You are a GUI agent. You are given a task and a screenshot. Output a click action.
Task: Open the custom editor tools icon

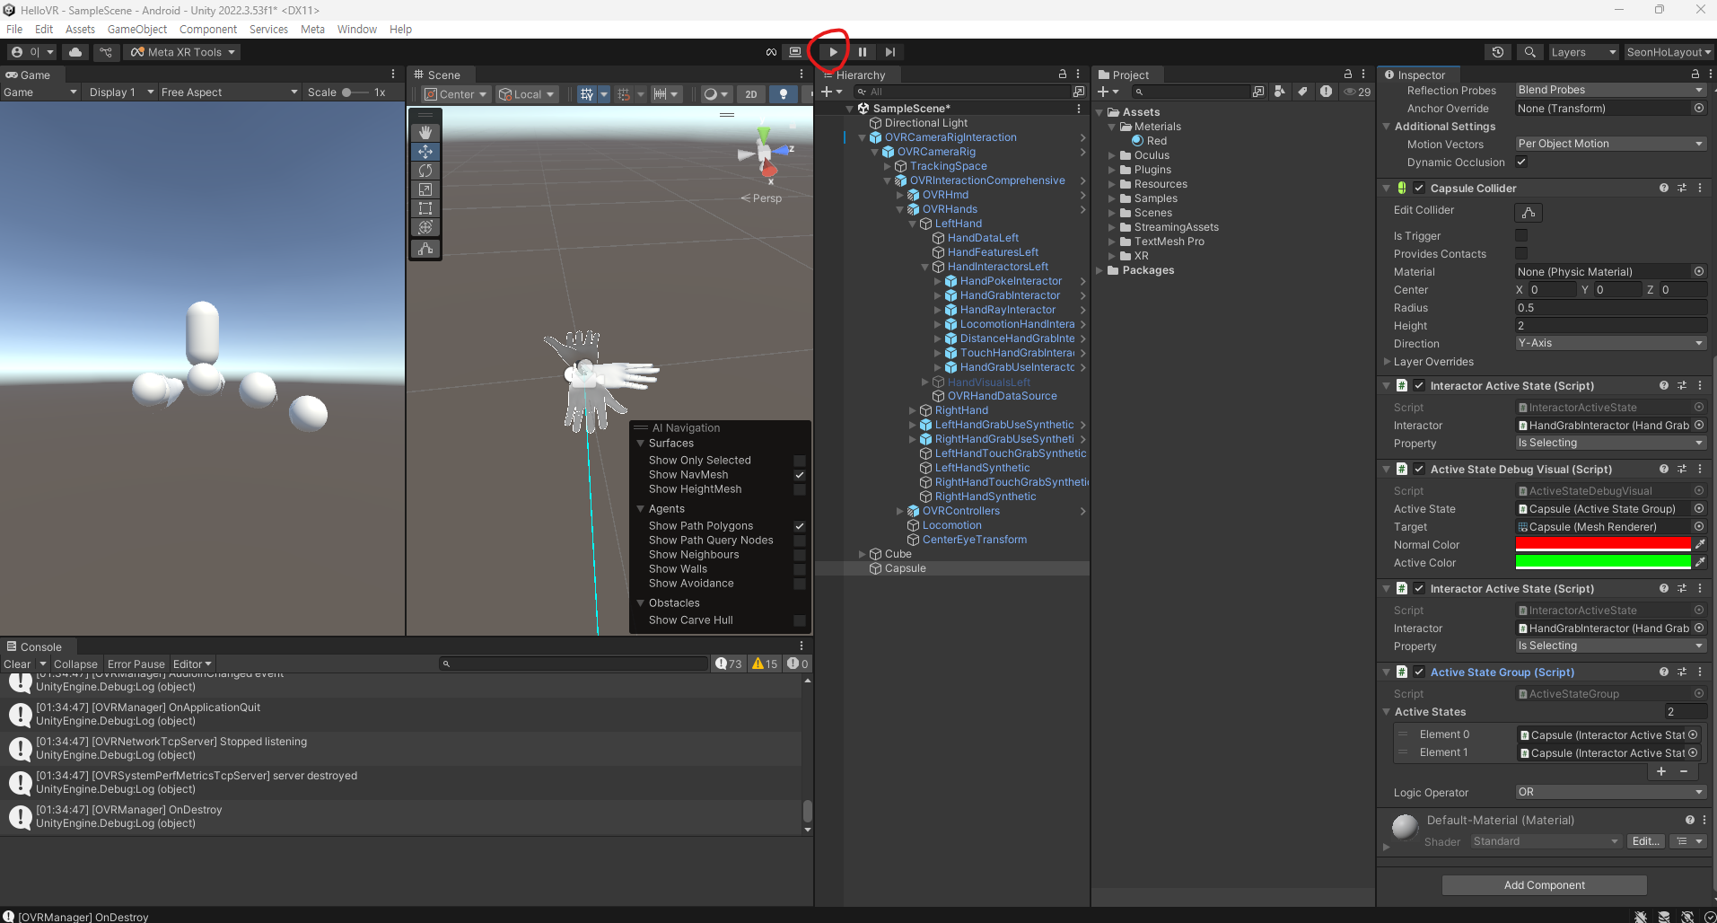tap(425, 249)
